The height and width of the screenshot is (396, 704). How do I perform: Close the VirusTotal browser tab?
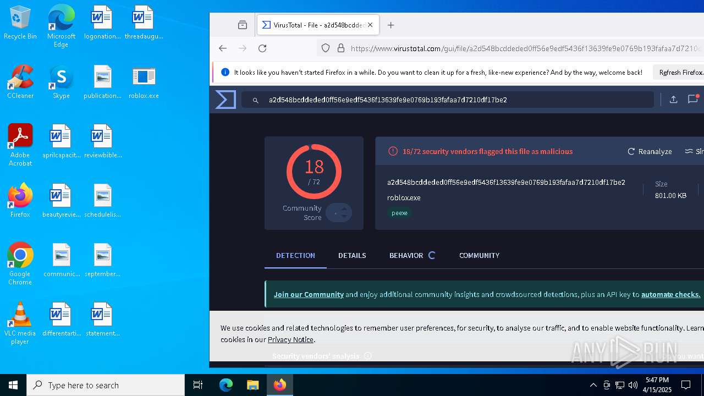point(370,25)
